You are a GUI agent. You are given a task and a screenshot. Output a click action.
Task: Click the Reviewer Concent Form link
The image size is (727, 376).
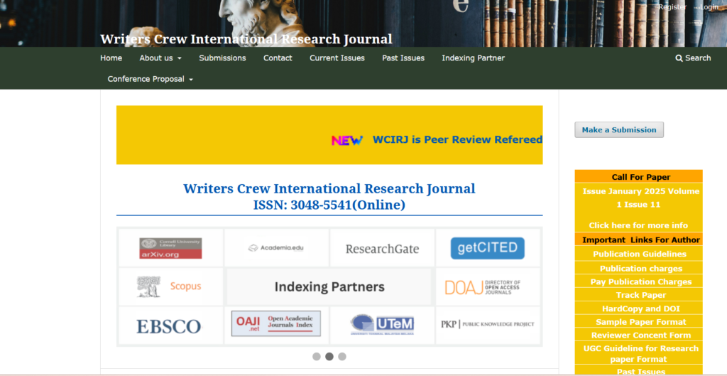(x=641, y=335)
